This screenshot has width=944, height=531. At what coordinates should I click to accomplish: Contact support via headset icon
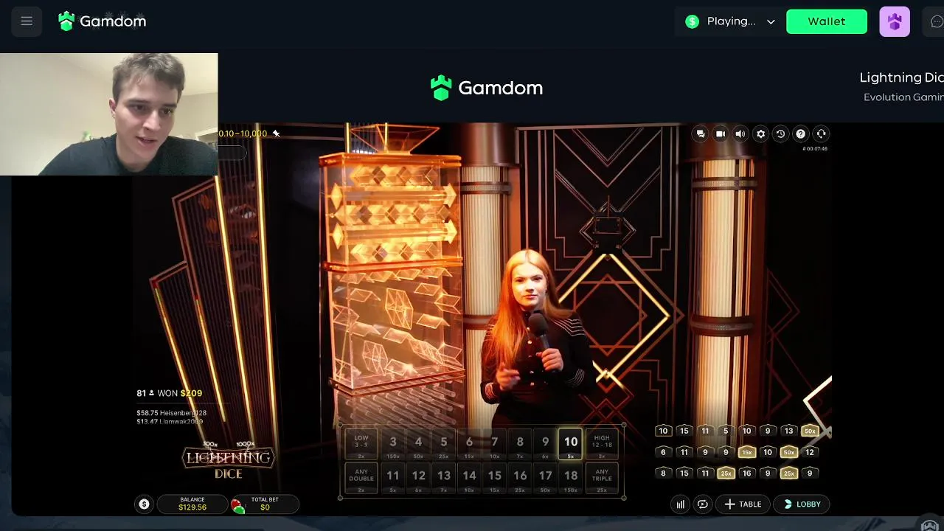pos(821,133)
